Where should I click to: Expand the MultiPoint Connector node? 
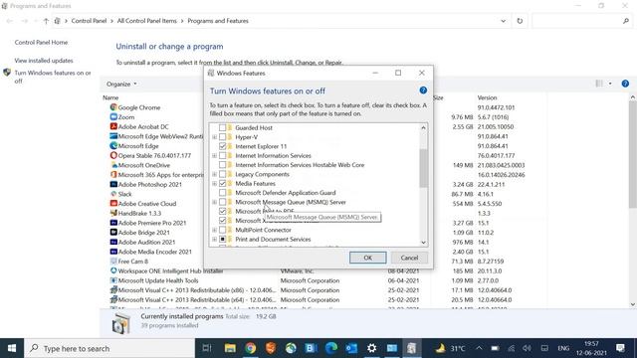tap(214, 230)
